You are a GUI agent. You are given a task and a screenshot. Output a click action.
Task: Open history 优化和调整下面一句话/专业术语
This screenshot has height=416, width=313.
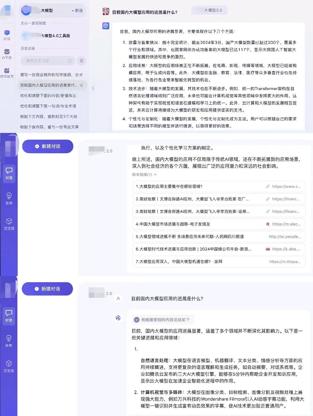pyautogui.click(x=48, y=106)
